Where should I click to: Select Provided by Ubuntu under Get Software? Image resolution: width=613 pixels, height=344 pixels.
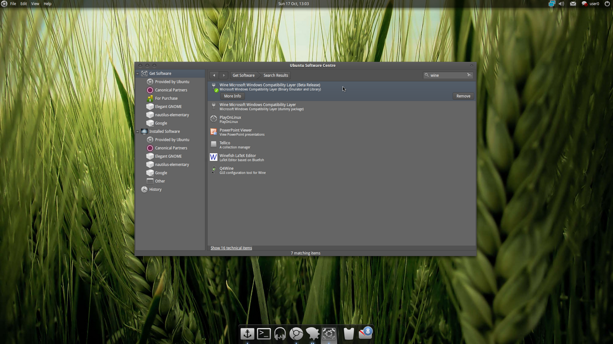point(172,82)
